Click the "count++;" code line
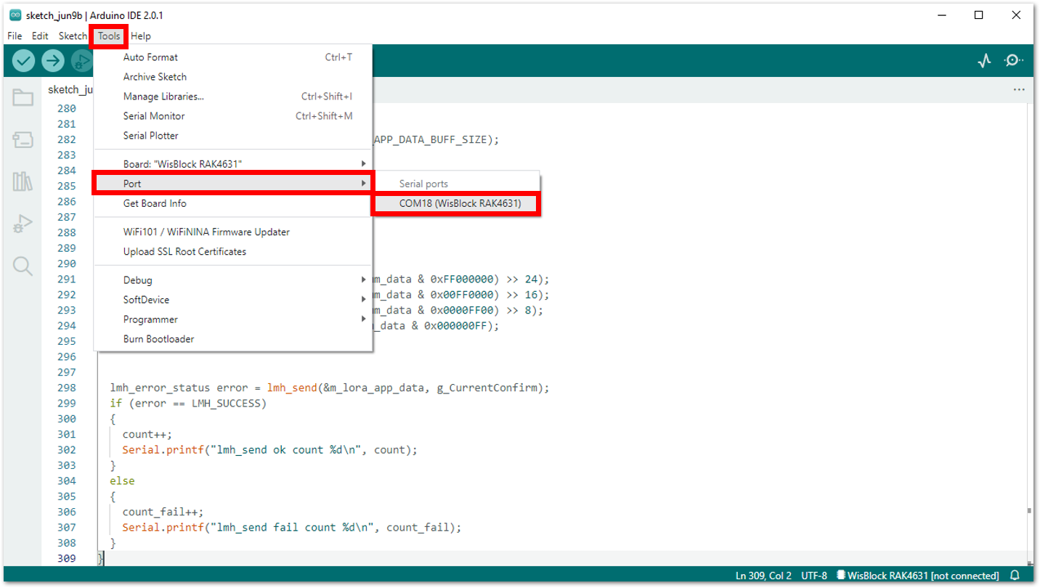The height and width of the screenshot is (588, 1040). coord(147,434)
